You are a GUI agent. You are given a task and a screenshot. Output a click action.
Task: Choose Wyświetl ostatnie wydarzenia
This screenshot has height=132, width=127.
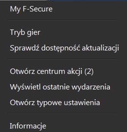coord(60,87)
